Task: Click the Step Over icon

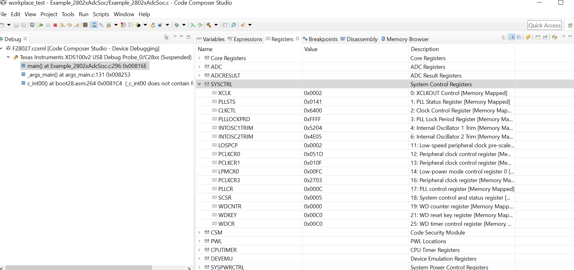Action: coord(69,25)
